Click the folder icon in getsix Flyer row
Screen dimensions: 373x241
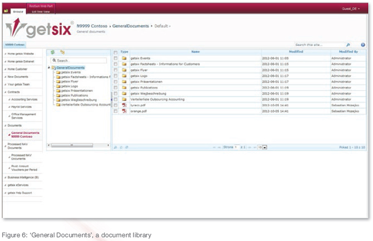click(x=124, y=70)
